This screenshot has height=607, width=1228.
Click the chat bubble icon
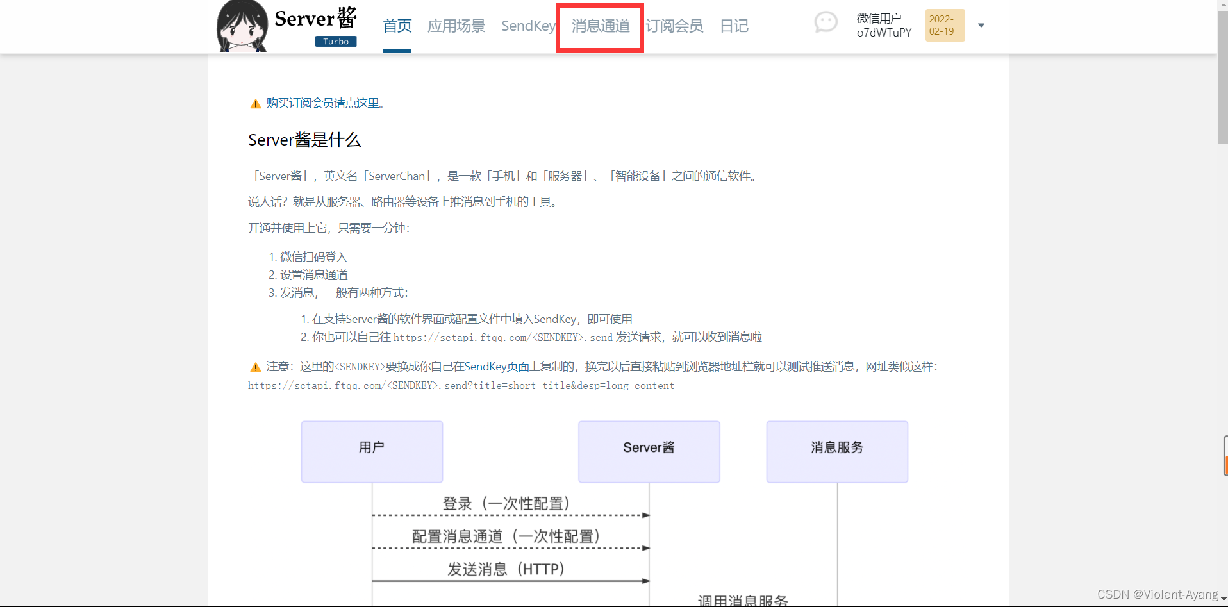(826, 23)
